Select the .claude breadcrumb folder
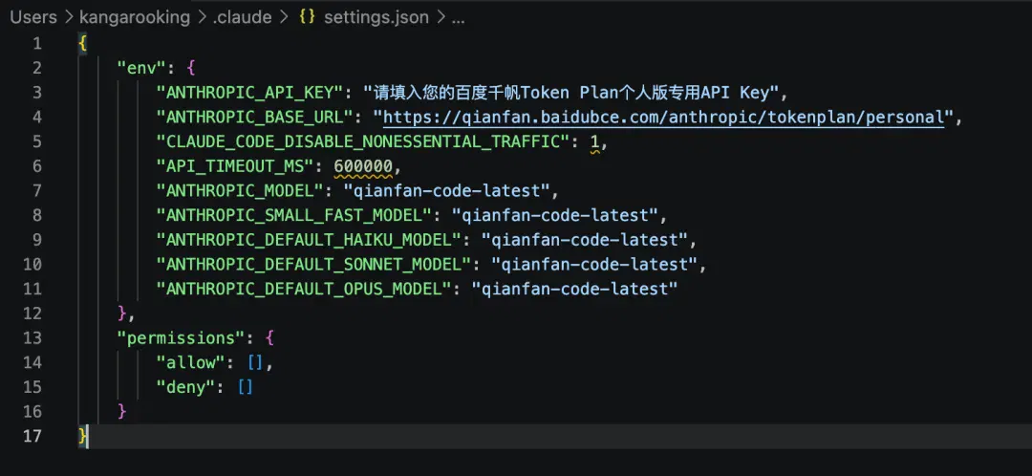The width and height of the screenshot is (1032, 476). click(242, 18)
